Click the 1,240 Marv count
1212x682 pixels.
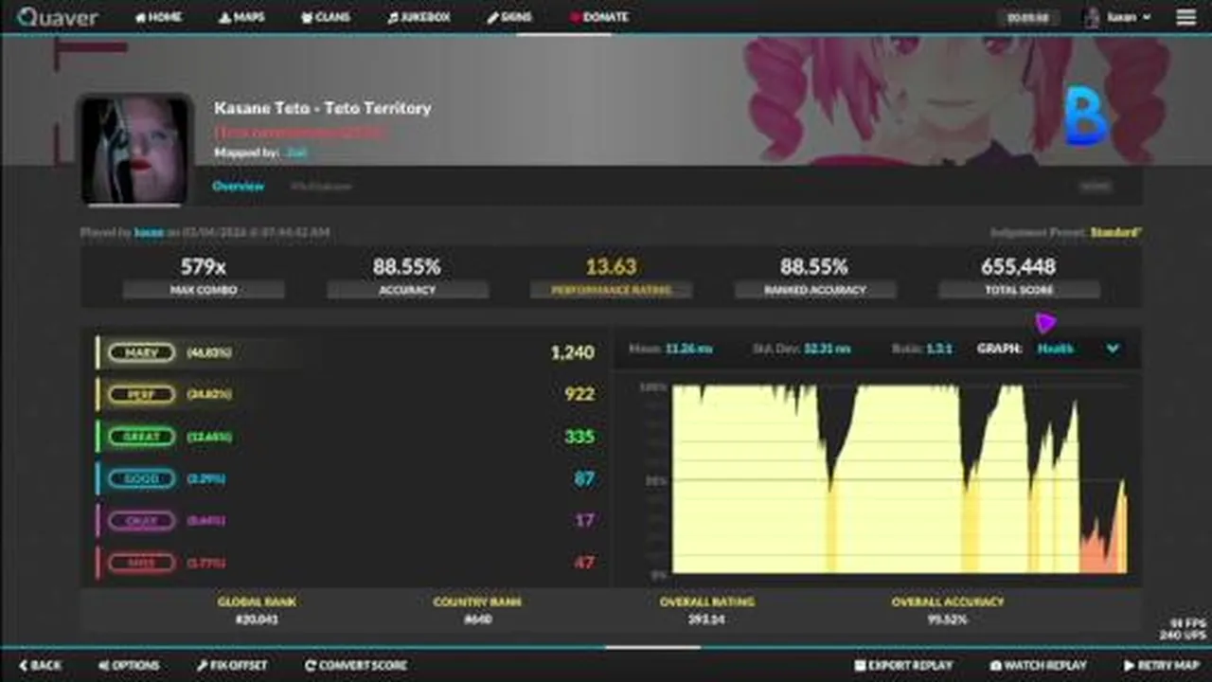coord(572,352)
